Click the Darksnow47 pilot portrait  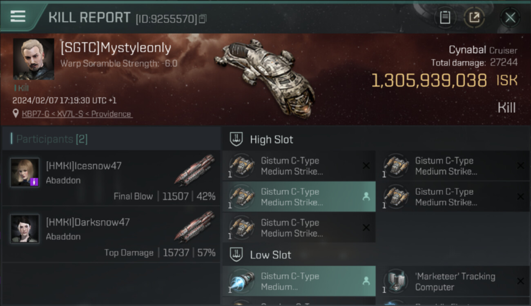coord(25,229)
